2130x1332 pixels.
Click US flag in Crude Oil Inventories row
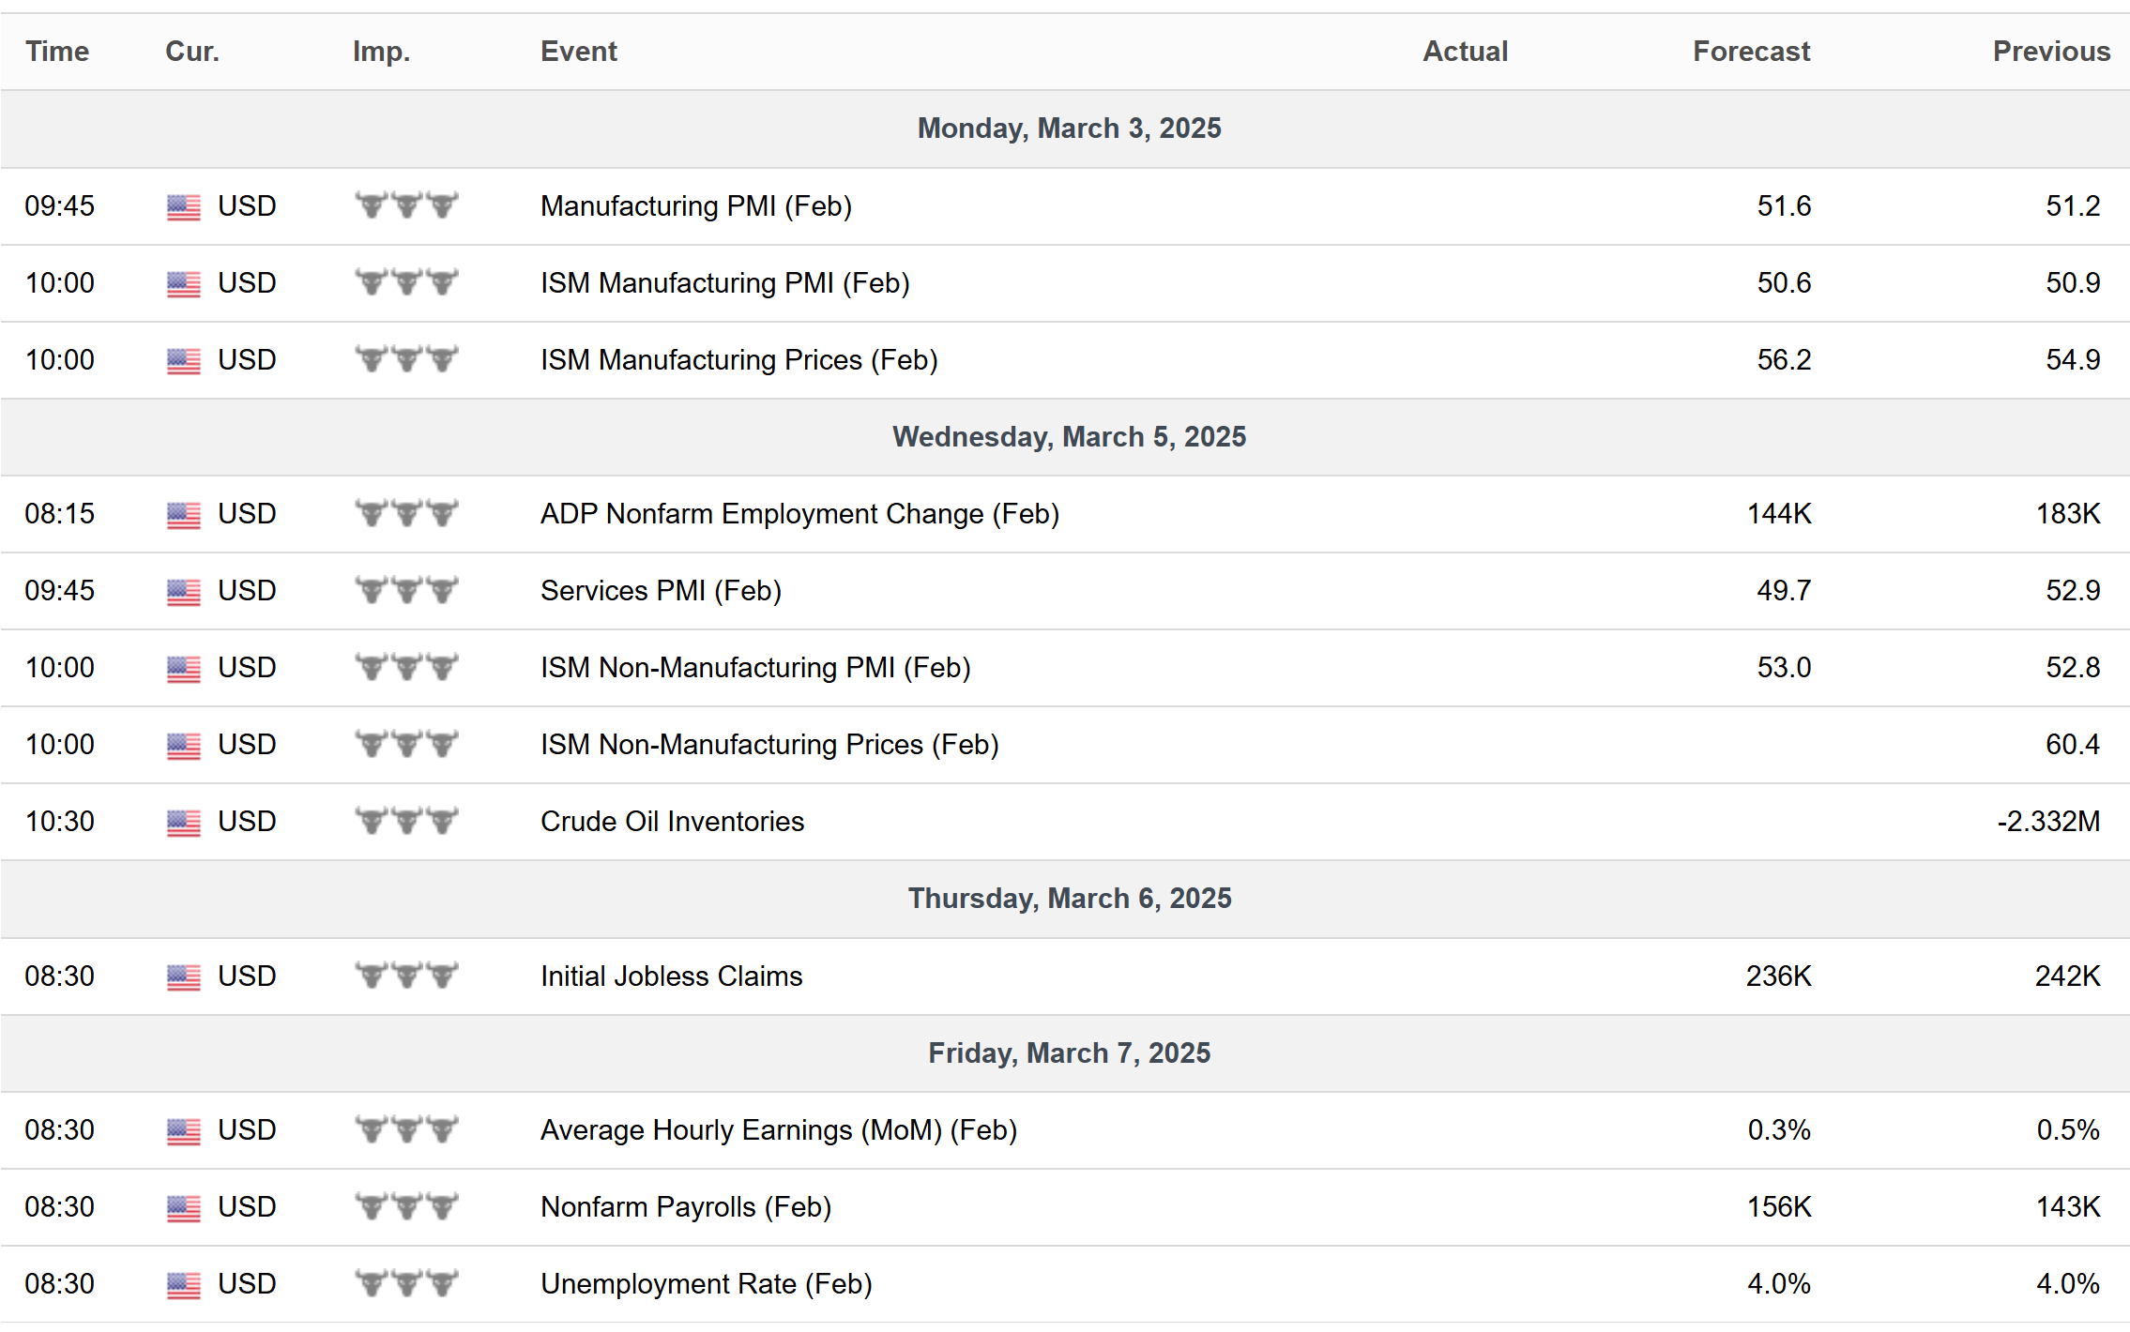184,823
